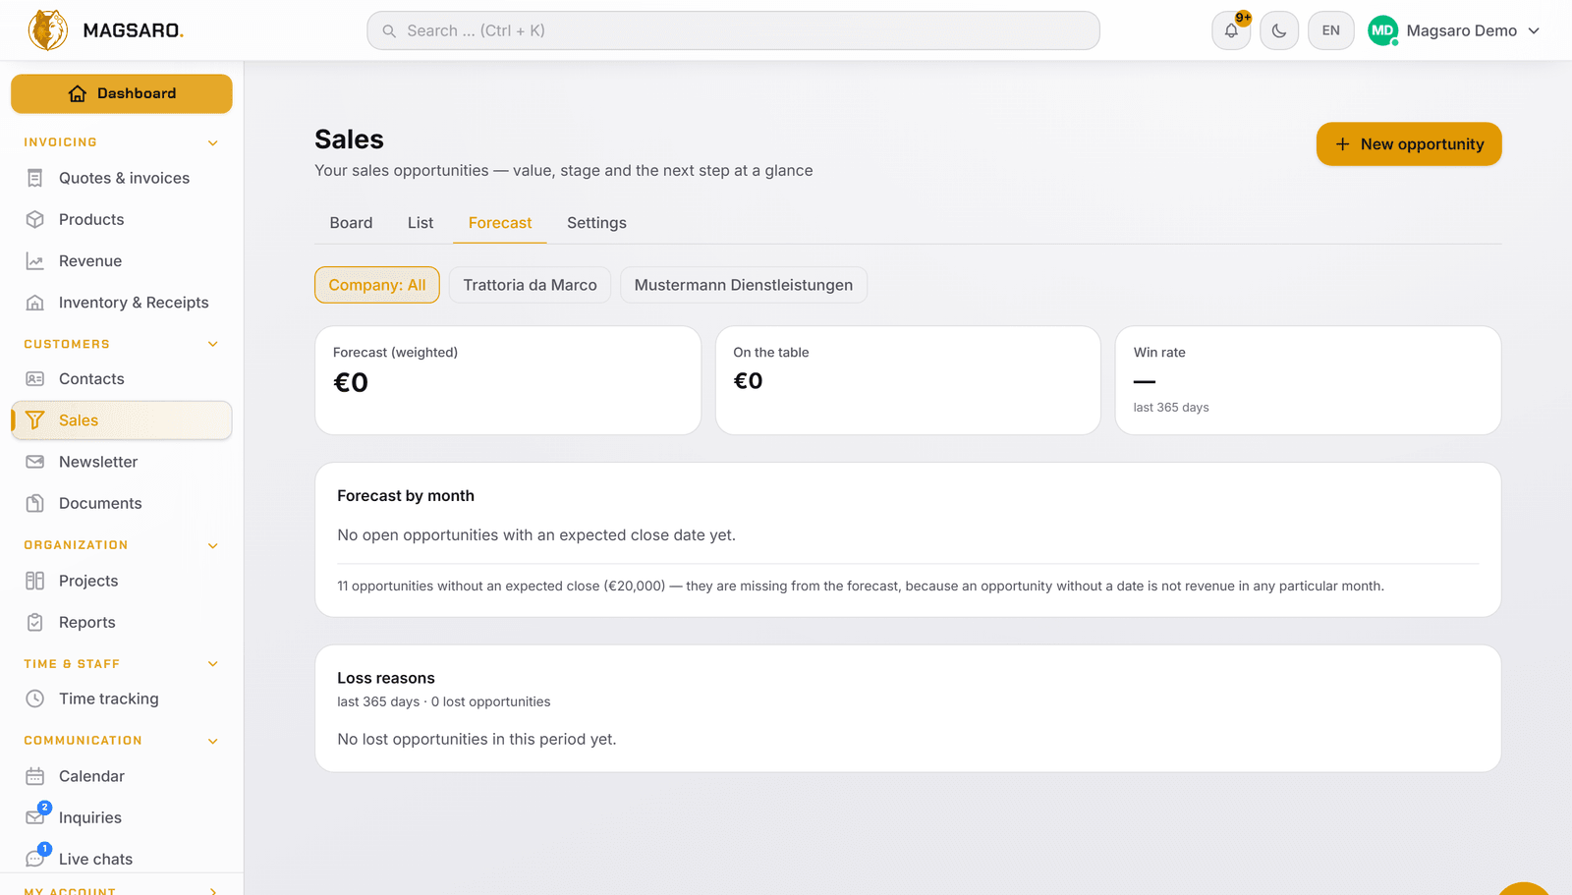Screen dimensions: 1572x895
Task: Open the notifications bell icon
Action: coord(1231,30)
